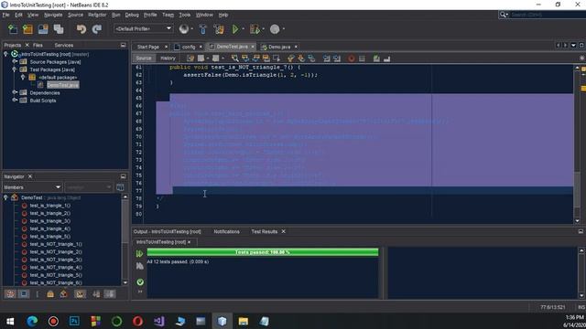Screen dimensions: 586x329
Task: Click the green Run Project icon
Action: (x=235, y=29)
